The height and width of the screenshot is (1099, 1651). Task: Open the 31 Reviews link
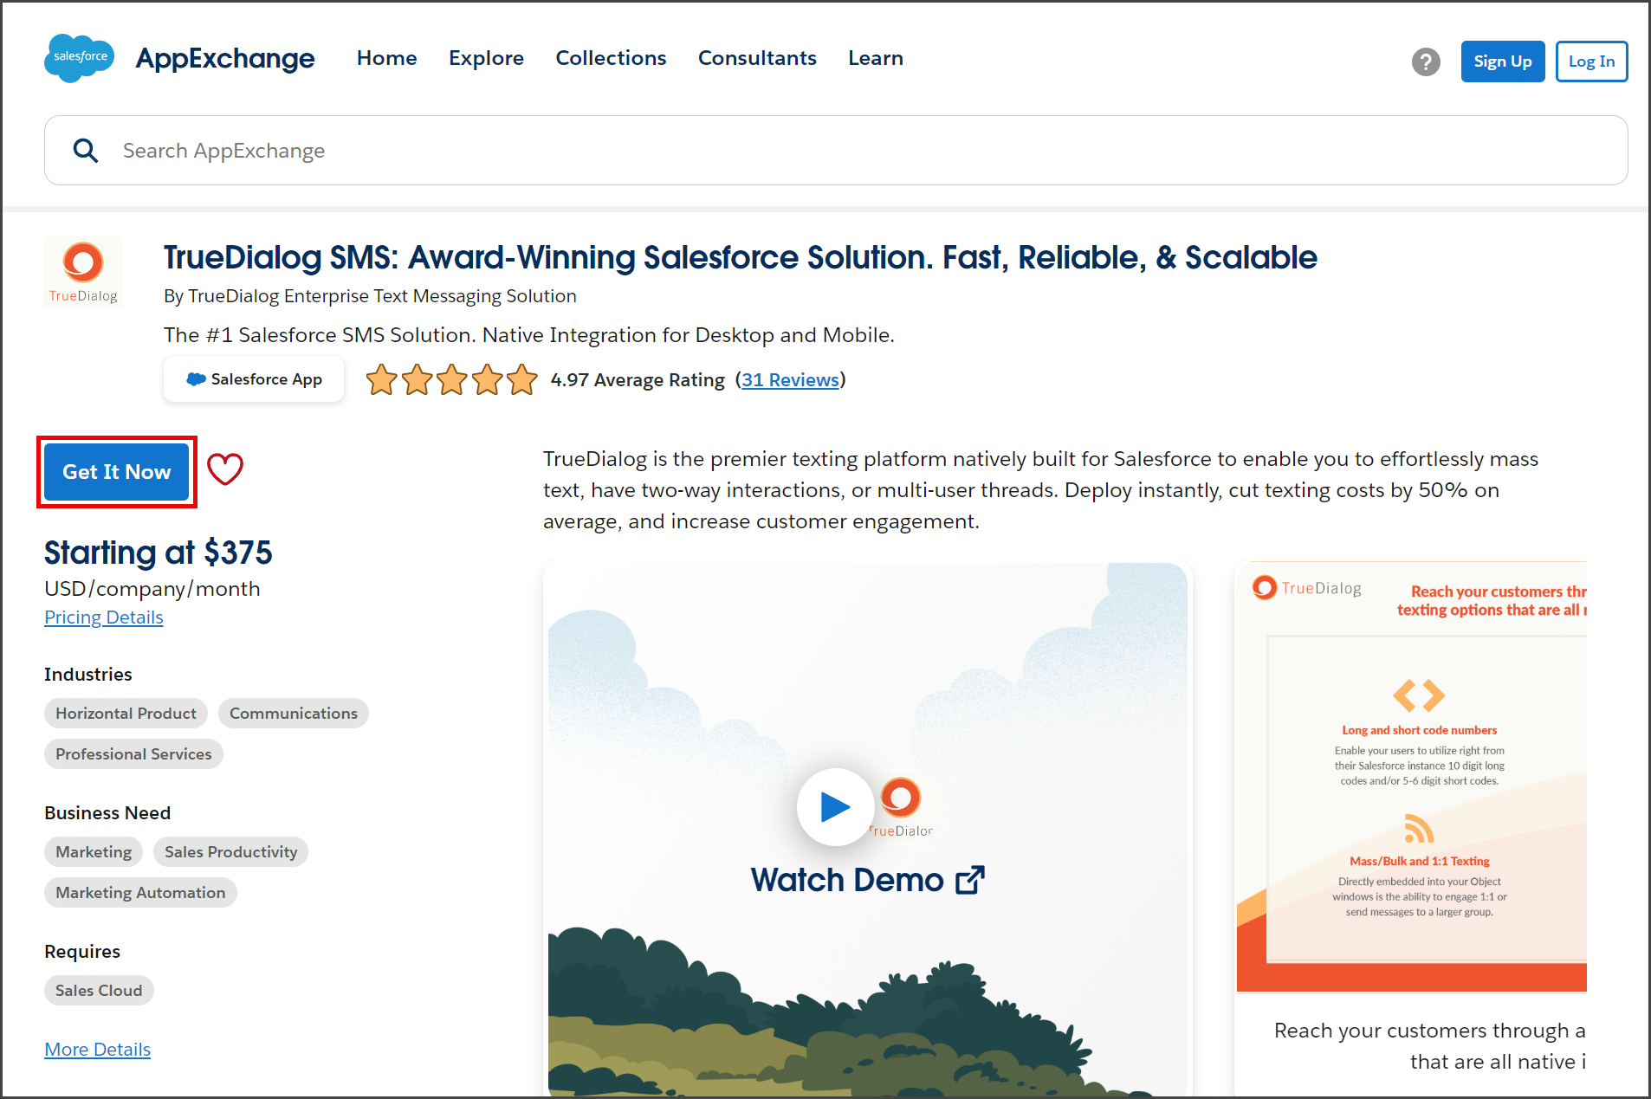pos(790,380)
